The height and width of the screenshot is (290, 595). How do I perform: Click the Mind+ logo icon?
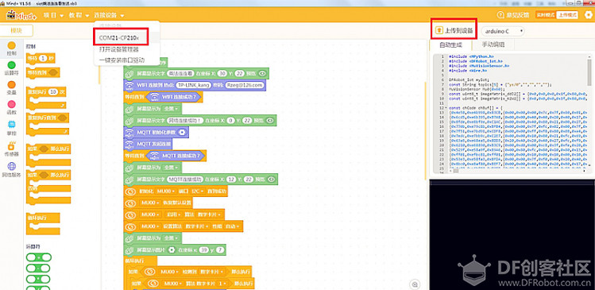(x=21, y=16)
